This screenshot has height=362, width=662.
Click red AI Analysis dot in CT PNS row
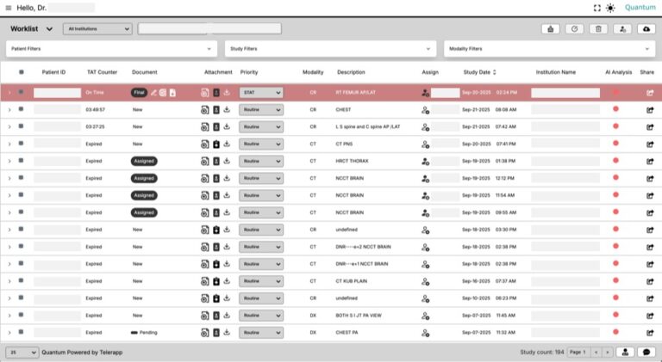(615, 143)
